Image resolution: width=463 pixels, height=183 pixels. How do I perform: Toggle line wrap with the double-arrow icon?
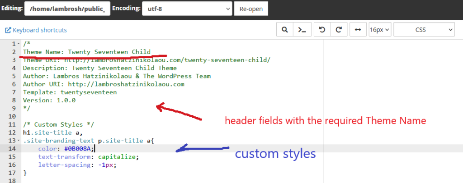[358, 30]
